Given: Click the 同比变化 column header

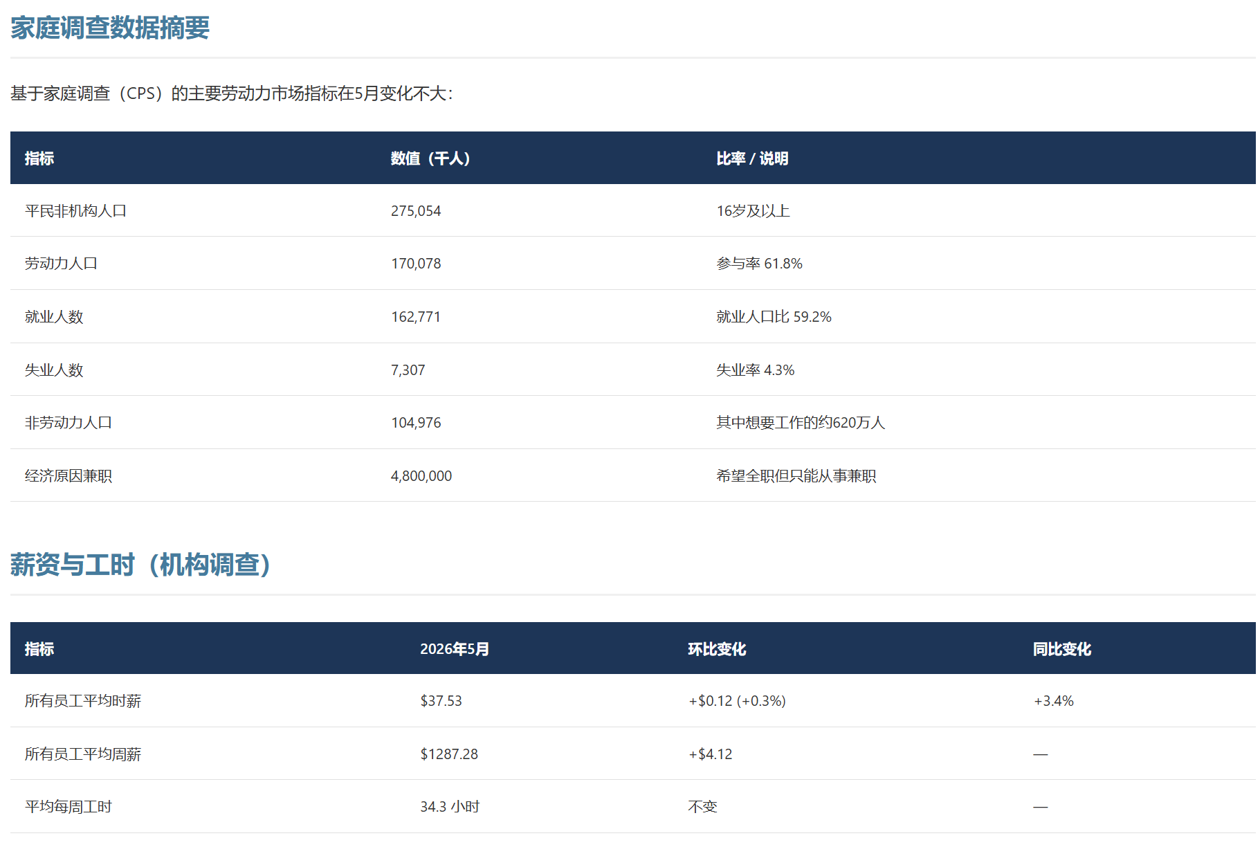Looking at the screenshot, I should click(x=1062, y=649).
